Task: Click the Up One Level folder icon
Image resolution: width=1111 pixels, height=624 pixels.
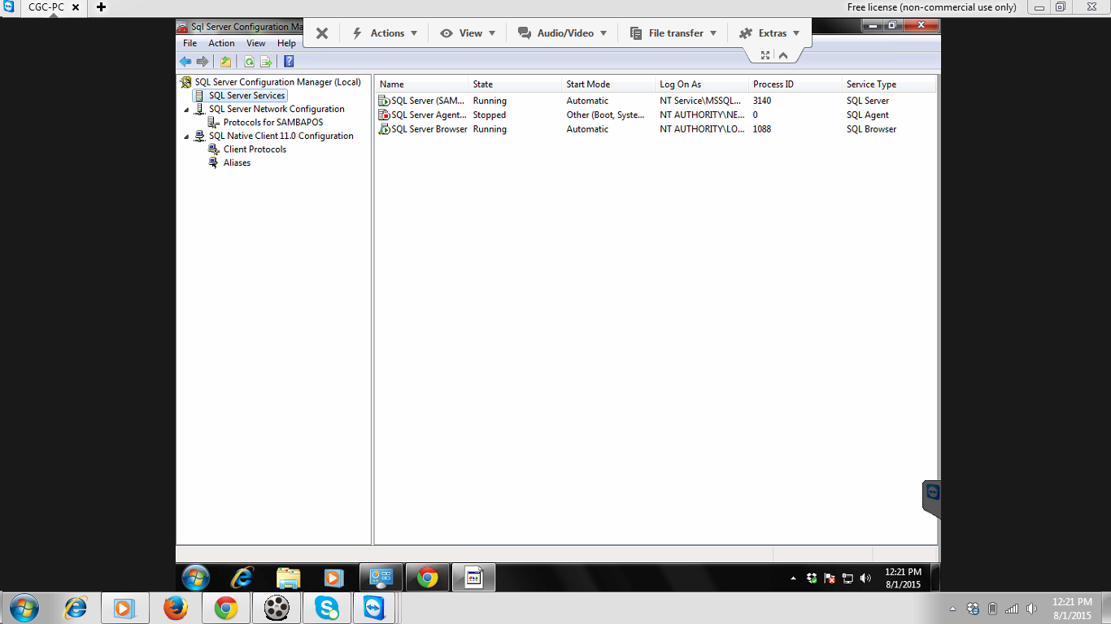Action: pyautogui.click(x=225, y=62)
